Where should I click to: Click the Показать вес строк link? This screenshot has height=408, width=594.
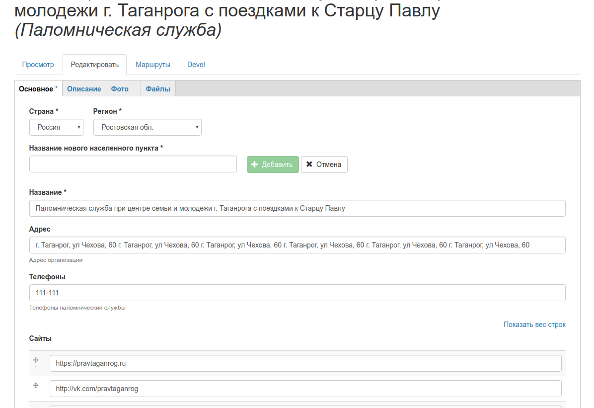point(534,325)
